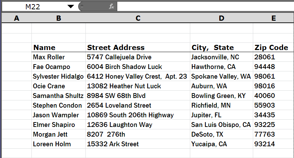Viewport: 294px width, 158px height.
Task: Select address 6412 Honey Valley Crest, Apt. 23
Action: 138,76
